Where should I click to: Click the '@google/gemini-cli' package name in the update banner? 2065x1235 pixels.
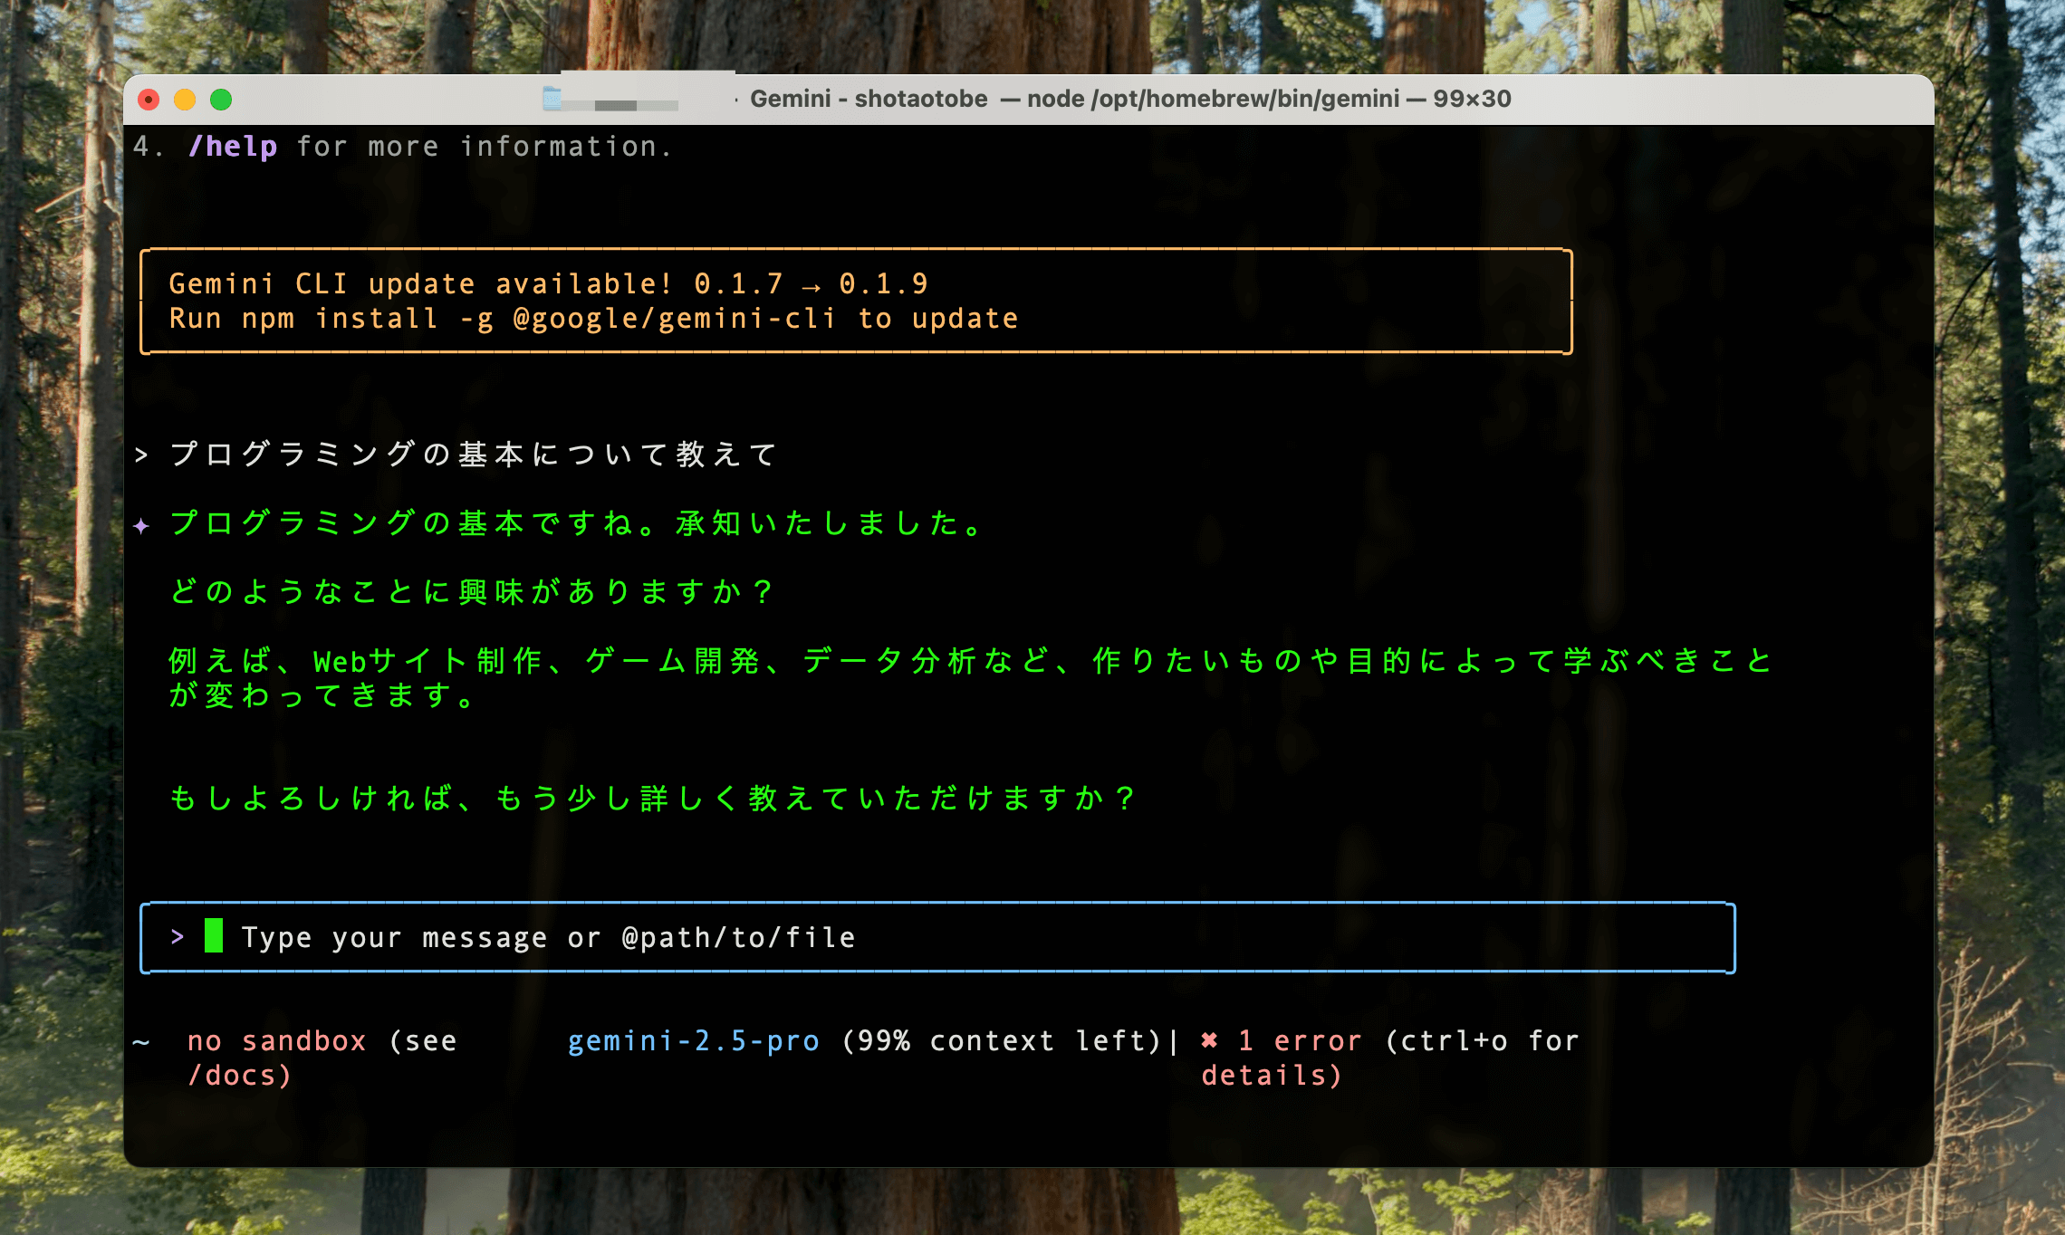coord(674,320)
